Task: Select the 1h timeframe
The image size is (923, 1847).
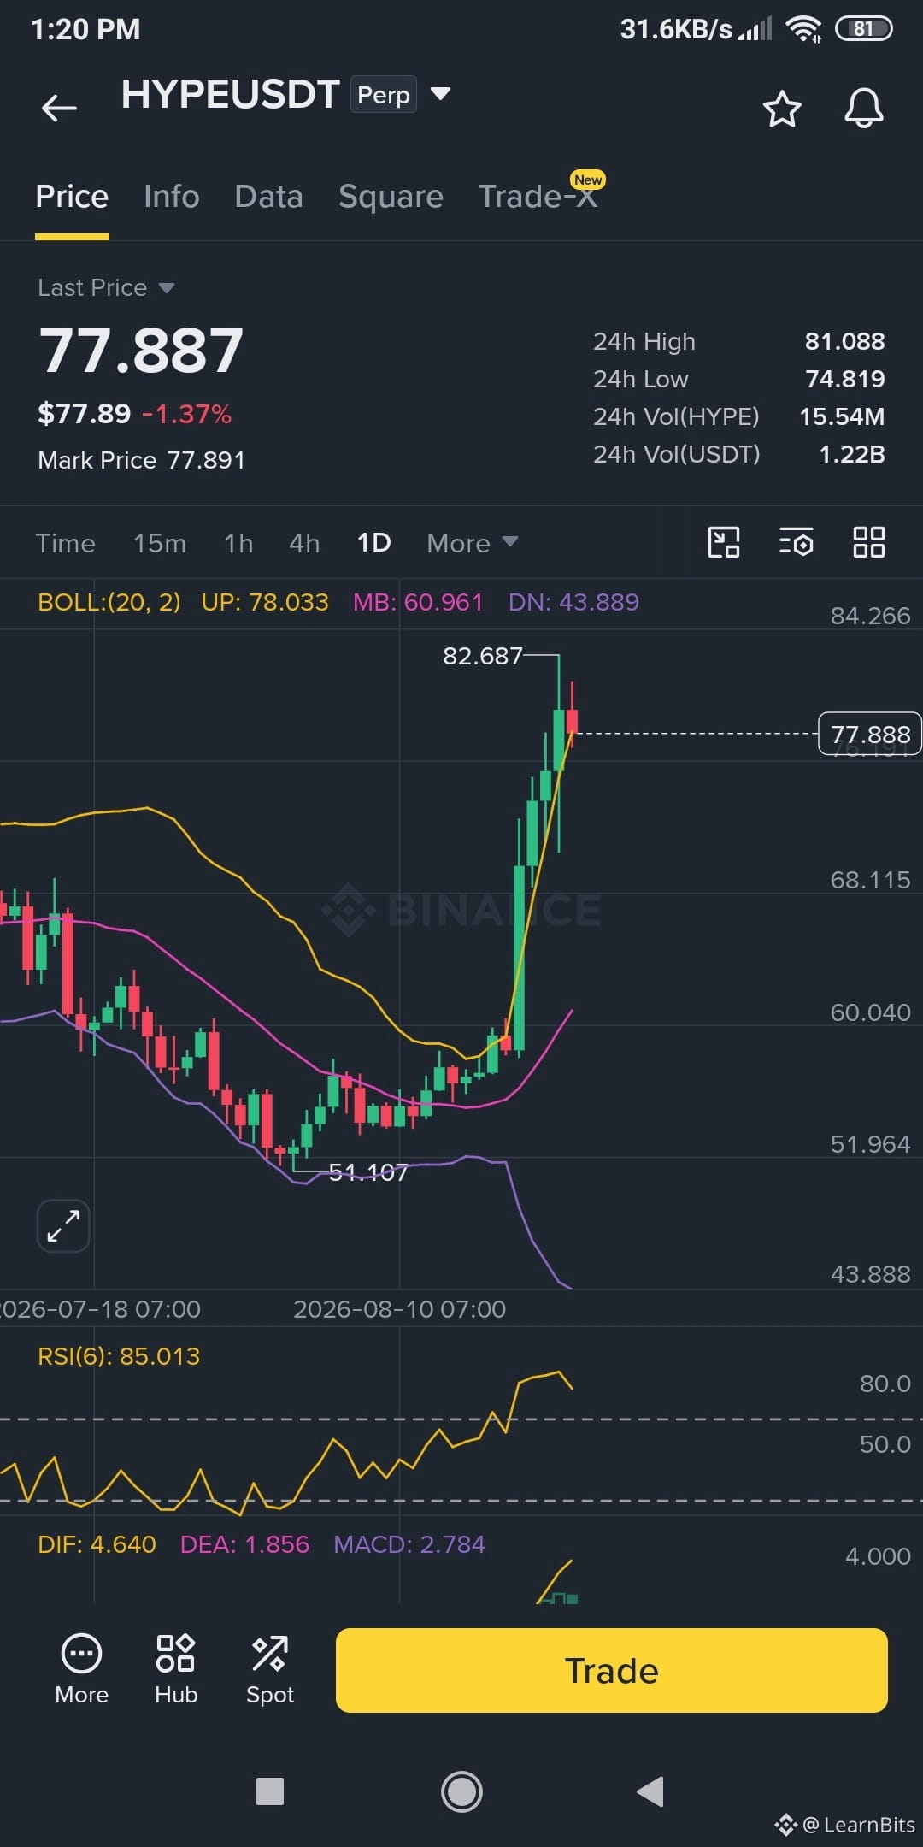Action: (x=238, y=543)
